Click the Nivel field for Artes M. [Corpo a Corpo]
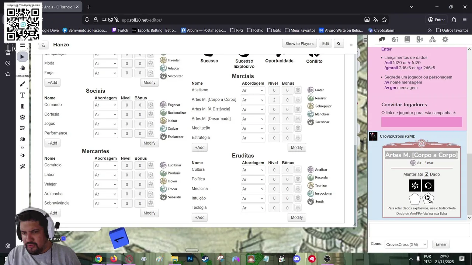The width and height of the screenshot is (472, 265). [274, 100]
